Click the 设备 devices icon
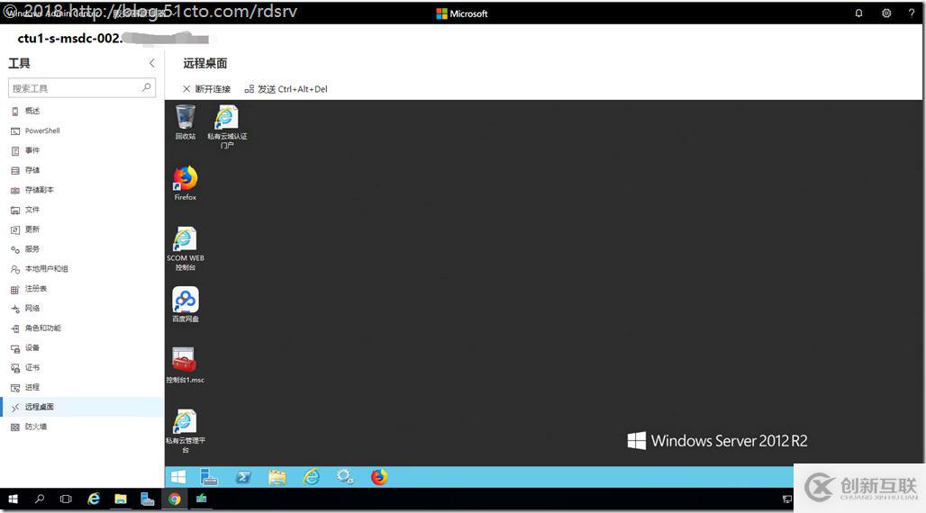This screenshot has height=513, width=926. [15, 348]
